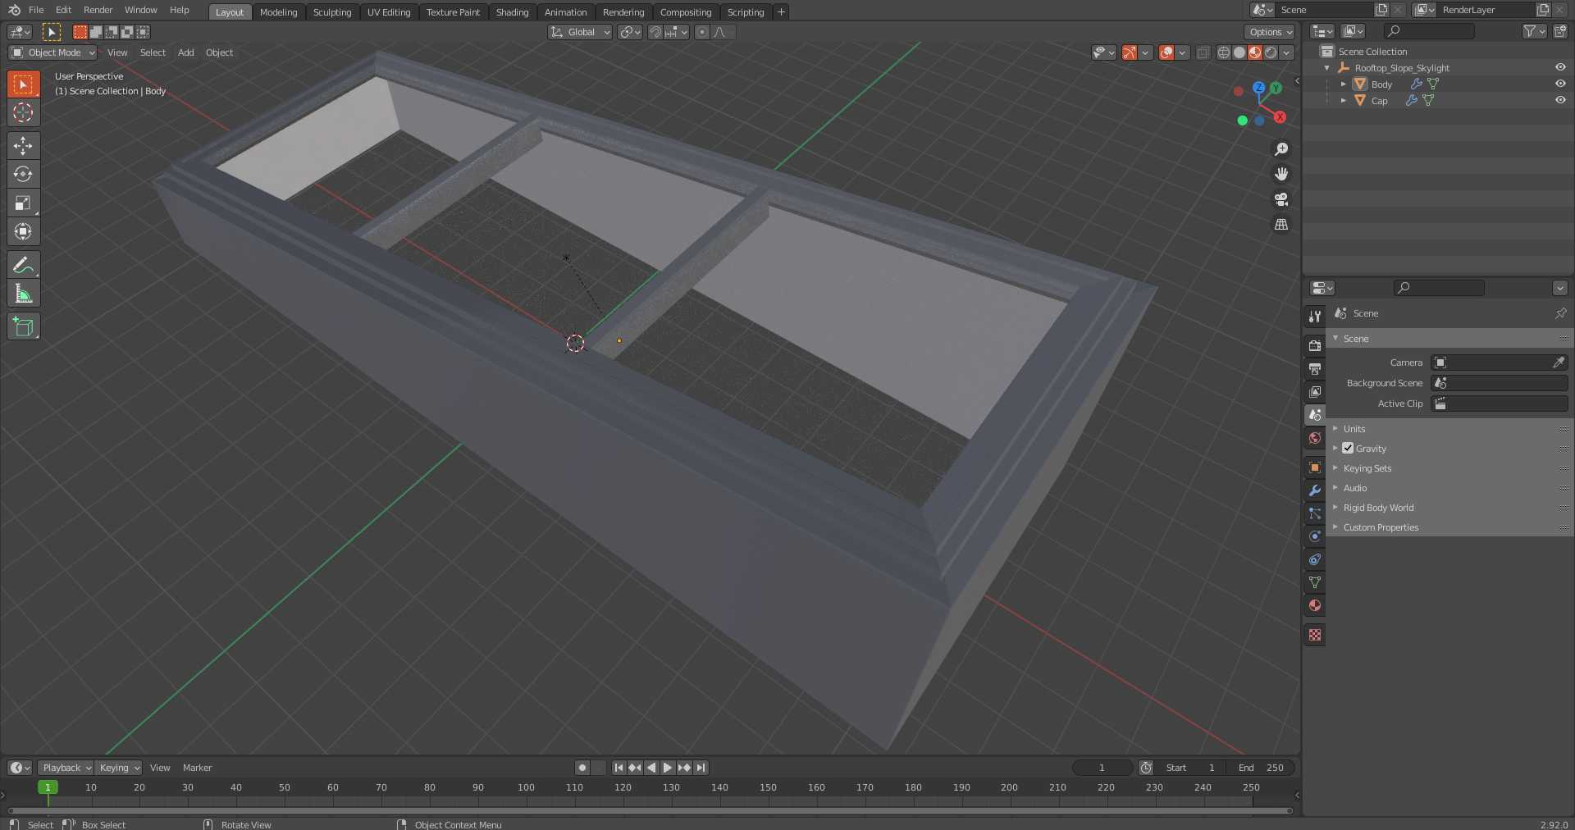Toggle visibility of Rooftop_Slope_Skylight collection

pyautogui.click(x=1560, y=67)
